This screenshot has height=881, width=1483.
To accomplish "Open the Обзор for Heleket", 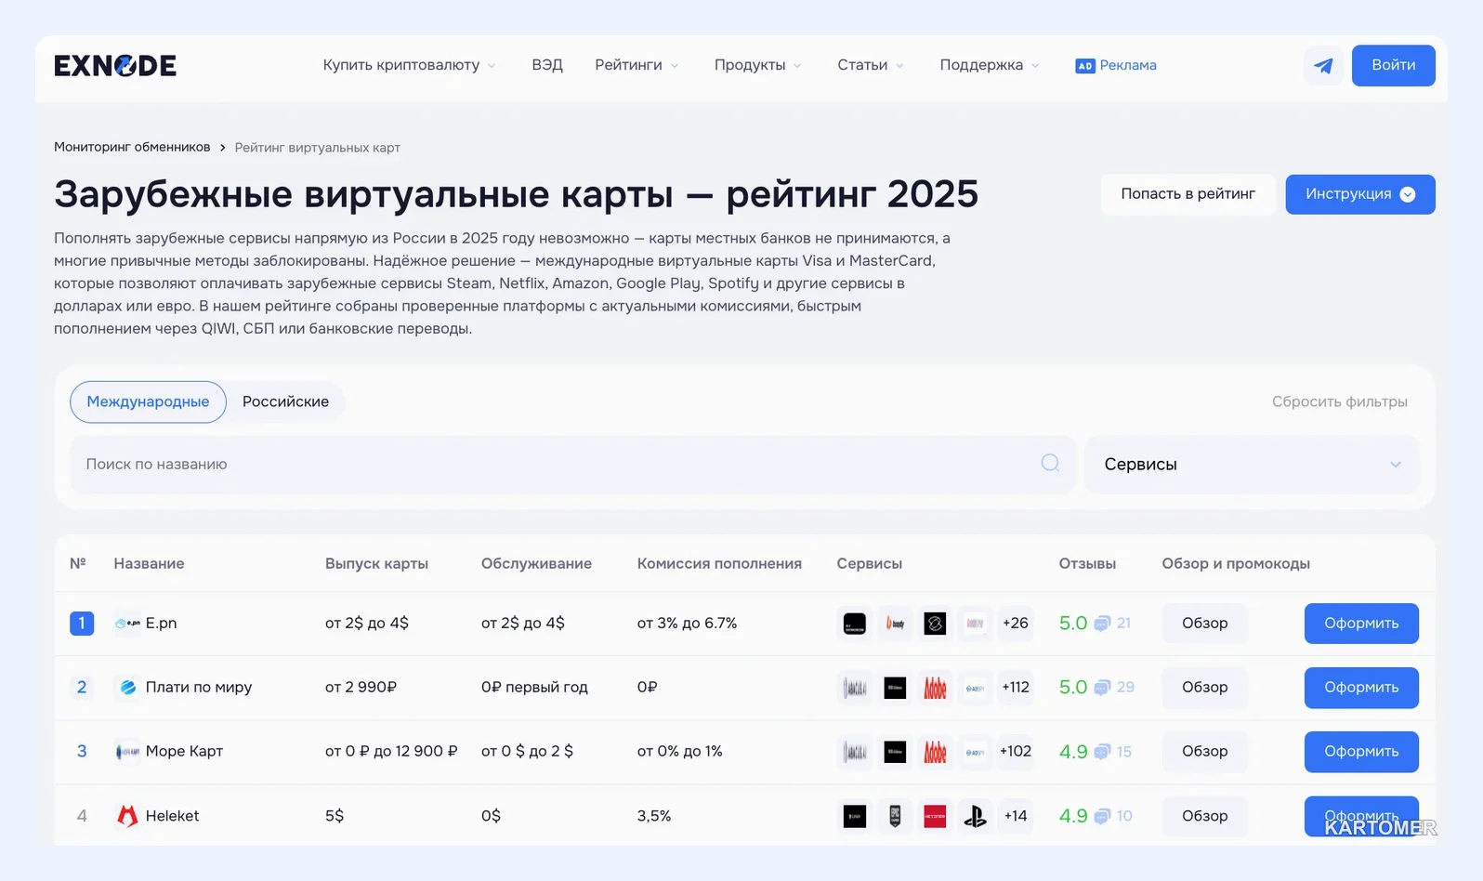I will tap(1204, 816).
